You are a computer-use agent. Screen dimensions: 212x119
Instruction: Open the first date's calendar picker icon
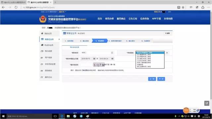point(94,59)
